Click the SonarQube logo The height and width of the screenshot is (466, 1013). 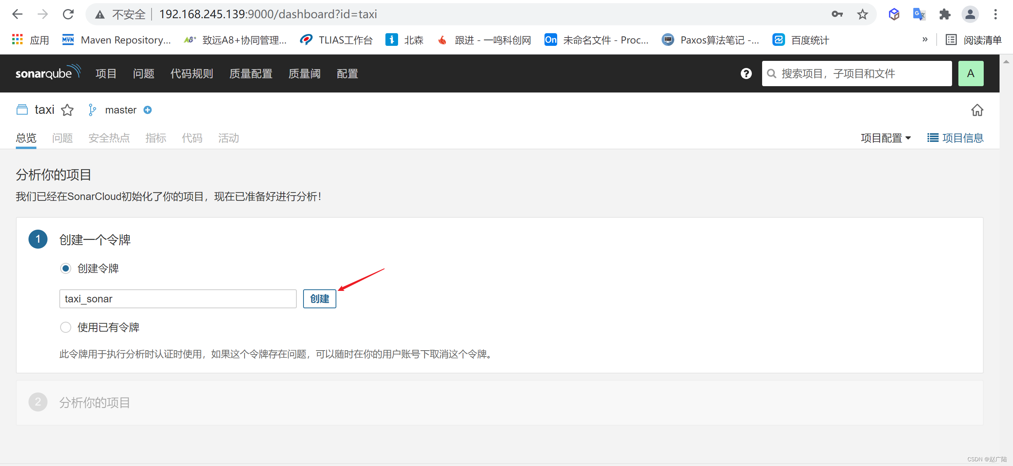pos(48,73)
